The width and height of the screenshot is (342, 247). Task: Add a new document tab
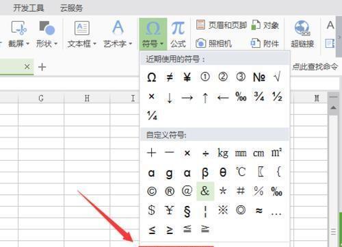[x=42, y=67]
